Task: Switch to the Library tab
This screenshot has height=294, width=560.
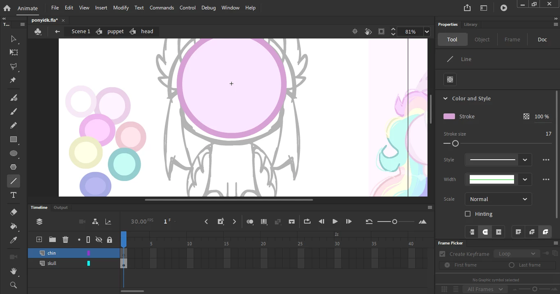Action: click(471, 25)
